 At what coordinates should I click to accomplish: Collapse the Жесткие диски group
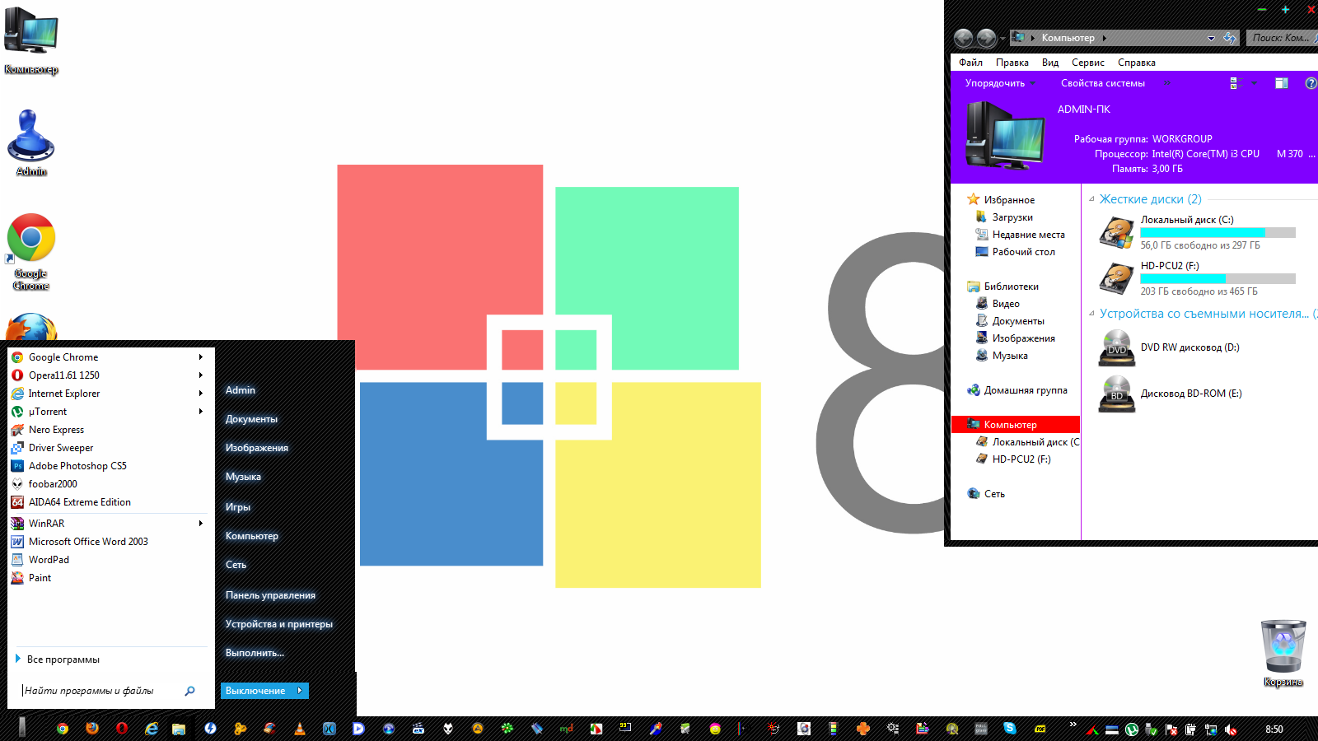pos(1091,199)
